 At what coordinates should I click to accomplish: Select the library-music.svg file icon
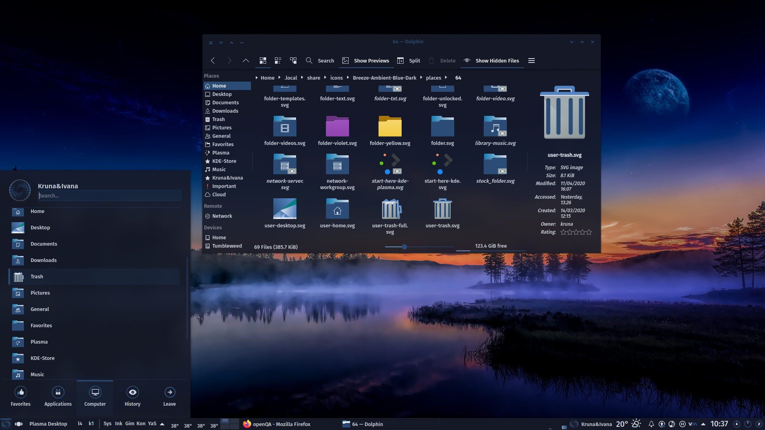[x=495, y=127]
